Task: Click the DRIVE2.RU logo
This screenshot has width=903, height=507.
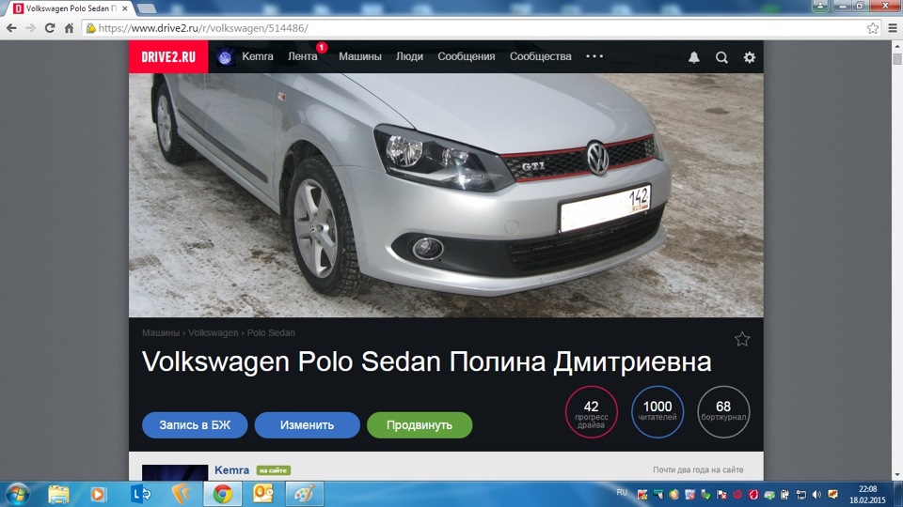Action: point(168,57)
